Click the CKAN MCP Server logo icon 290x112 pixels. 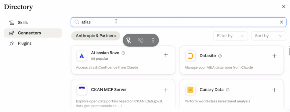click(x=82, y=90)
